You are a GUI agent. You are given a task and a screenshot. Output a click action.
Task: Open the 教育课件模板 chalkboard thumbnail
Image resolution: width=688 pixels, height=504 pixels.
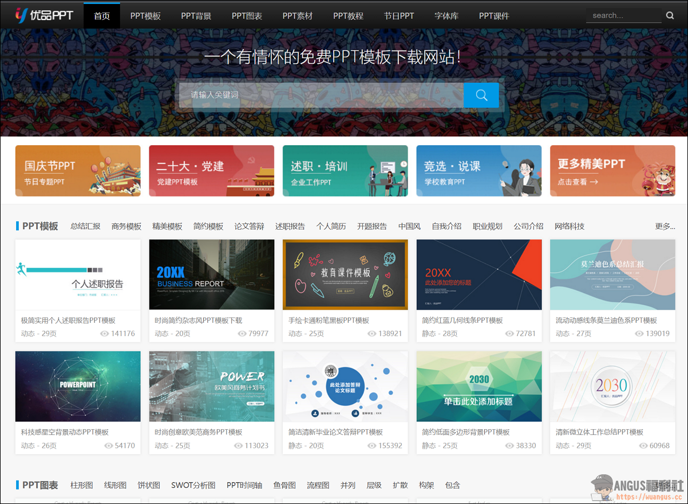(x=345, y=275)
